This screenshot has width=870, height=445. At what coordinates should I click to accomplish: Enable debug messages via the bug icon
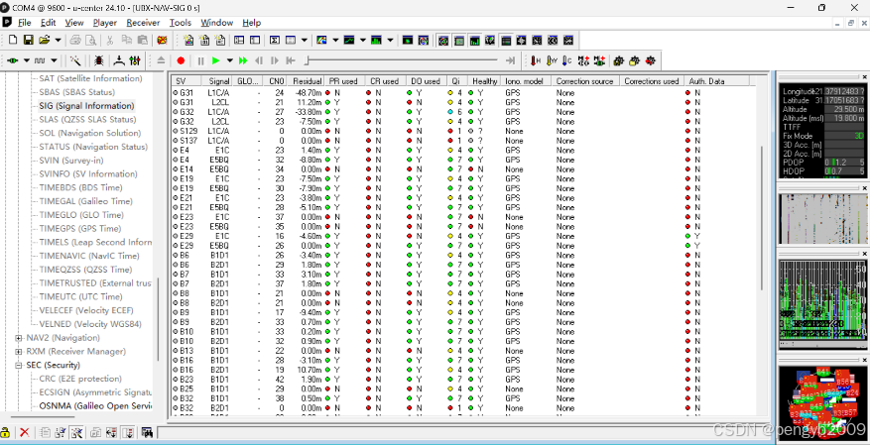click(x=99, y=60)
